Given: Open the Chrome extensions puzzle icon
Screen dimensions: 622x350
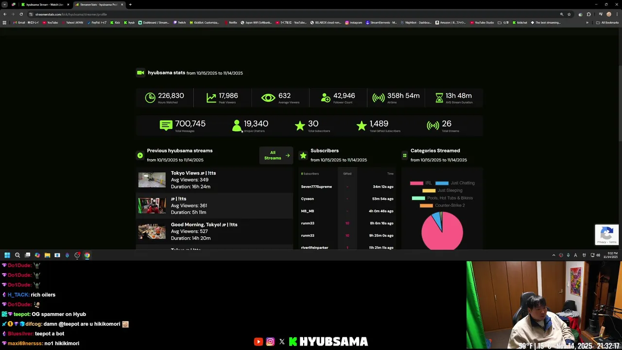Looking at the screenshot, I should coord(588,14).
